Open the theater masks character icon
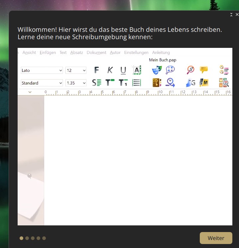239x248 pixels. pos(157,70)
